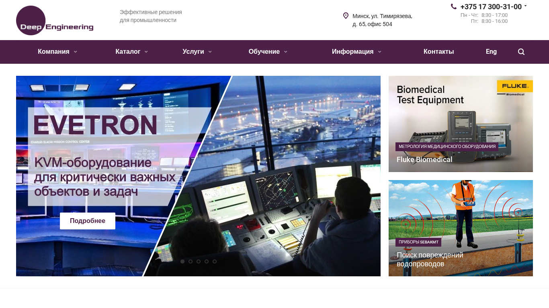Viewport: 549px width, 308px height.
Task: Expand the Информация menu chevron
Action: point(379,52)
